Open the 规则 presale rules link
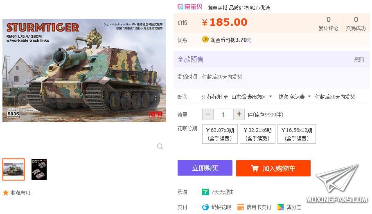 coord(359,59)
